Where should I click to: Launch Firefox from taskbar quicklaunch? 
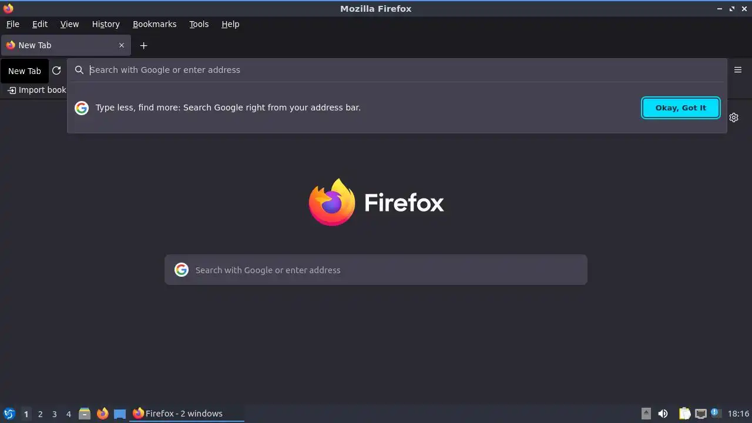(x=102, y=414)
